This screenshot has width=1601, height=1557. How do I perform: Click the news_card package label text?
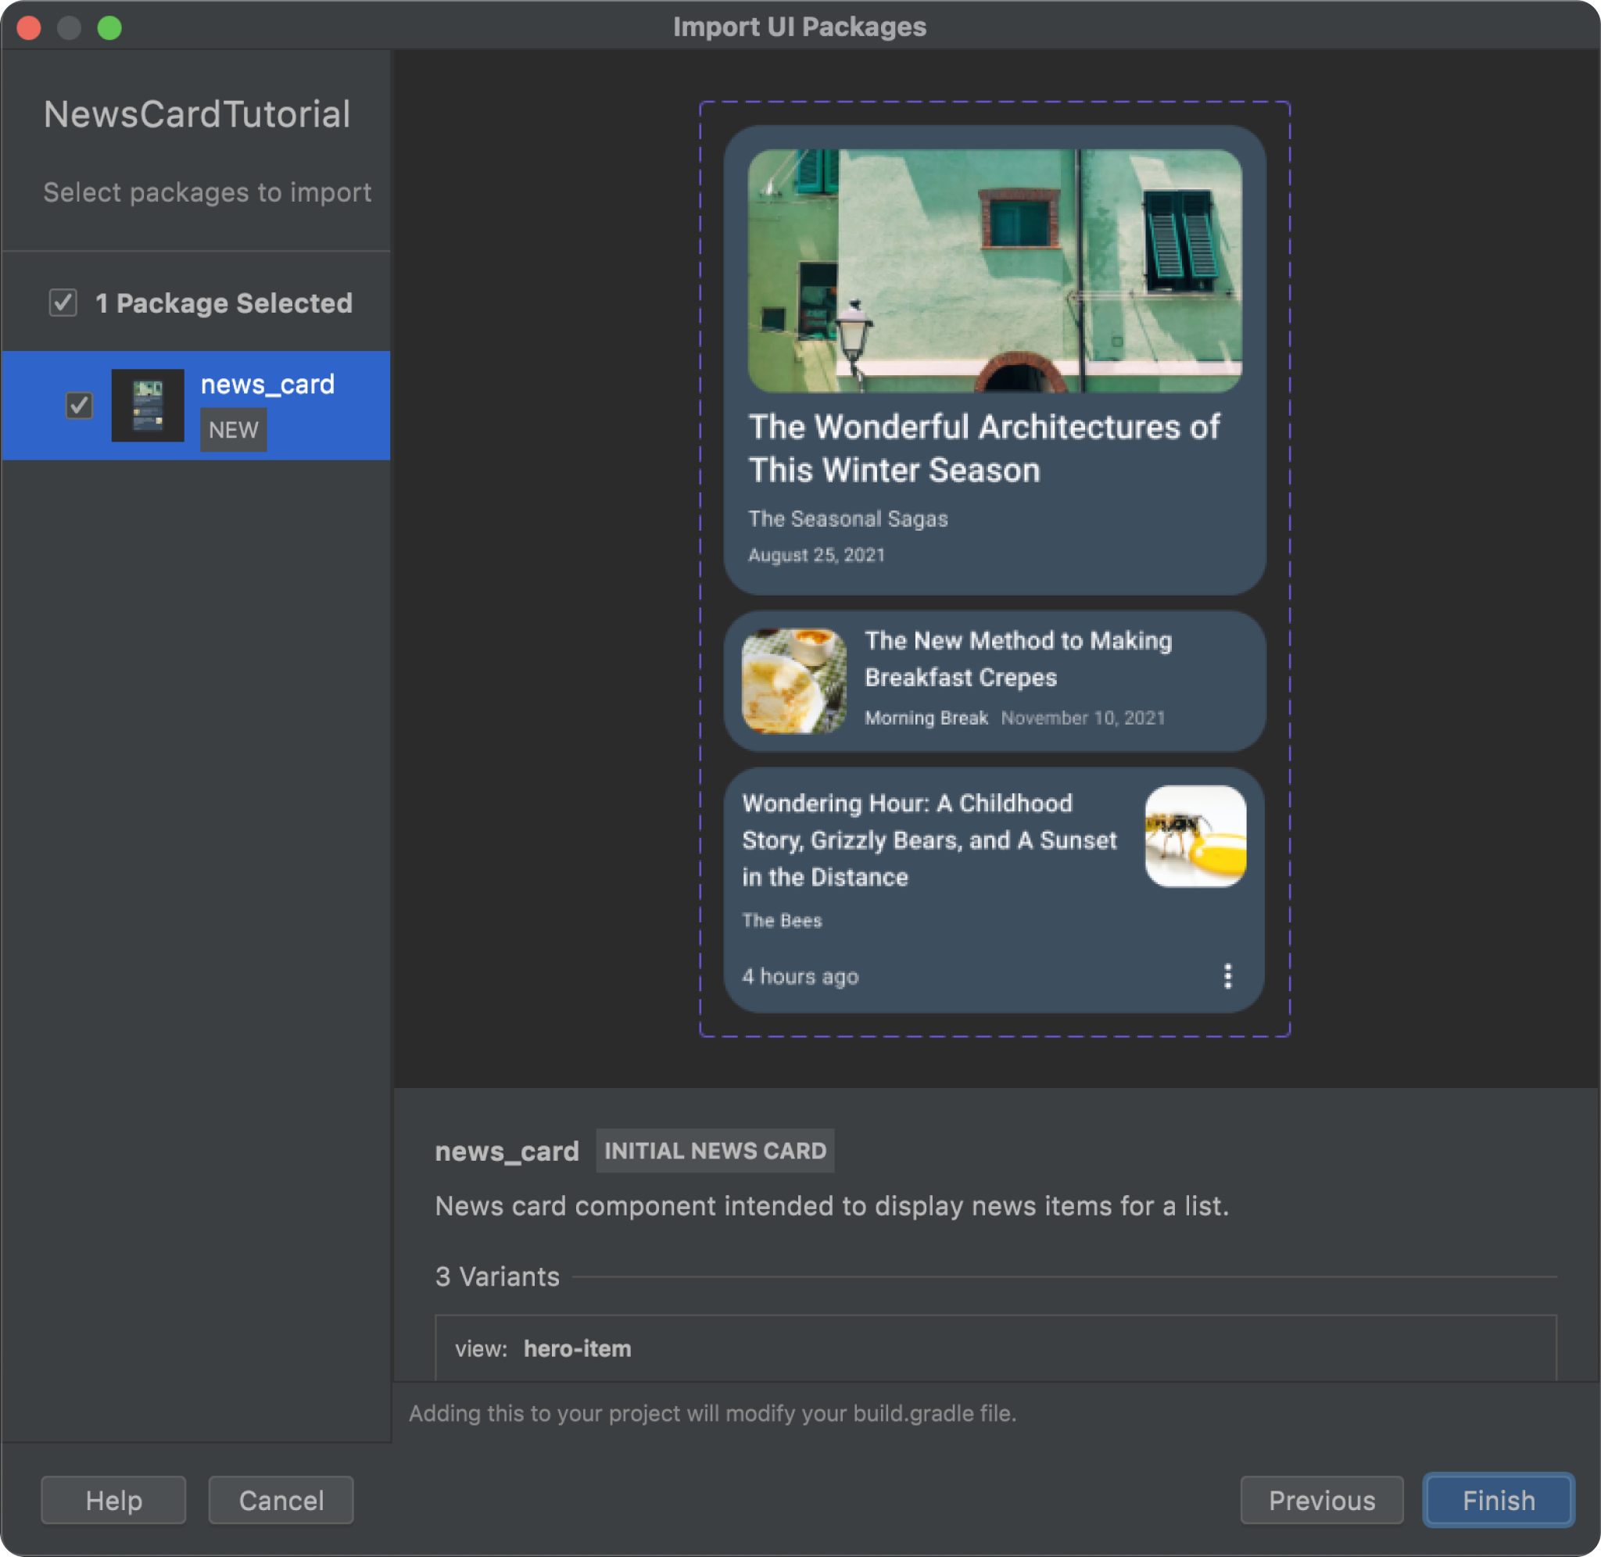pyautogui.click(x=269, y=383)
